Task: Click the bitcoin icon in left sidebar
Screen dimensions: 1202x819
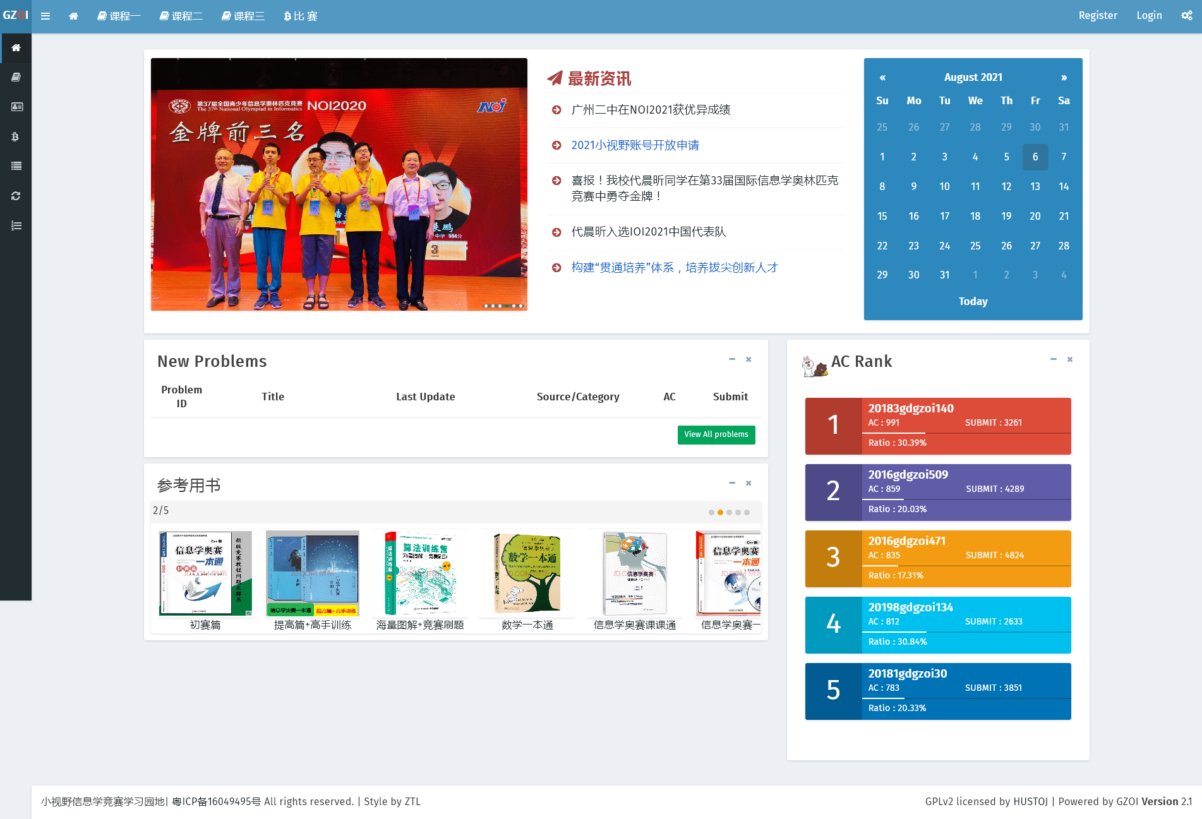Action: pyautogui.click(x=16, y=136)
